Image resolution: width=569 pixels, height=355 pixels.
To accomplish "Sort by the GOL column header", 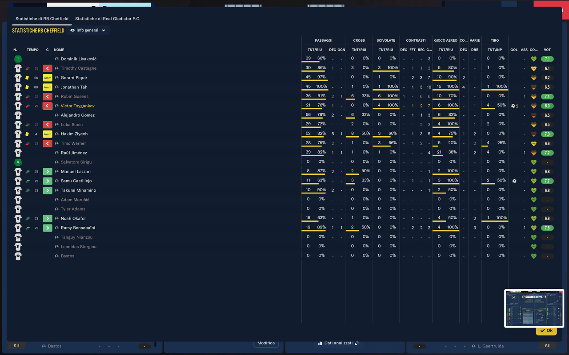I will (x=514, y=50).
